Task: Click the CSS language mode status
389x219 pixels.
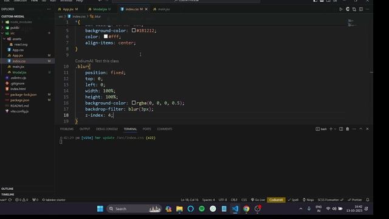Action: click(244, 200)
